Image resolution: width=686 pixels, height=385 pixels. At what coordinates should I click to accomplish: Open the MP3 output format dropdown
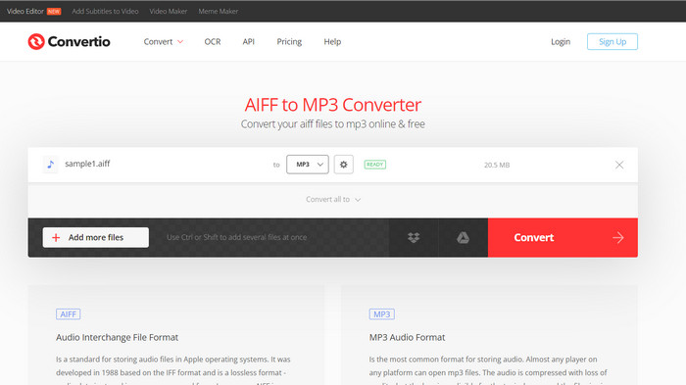[308, 165]
